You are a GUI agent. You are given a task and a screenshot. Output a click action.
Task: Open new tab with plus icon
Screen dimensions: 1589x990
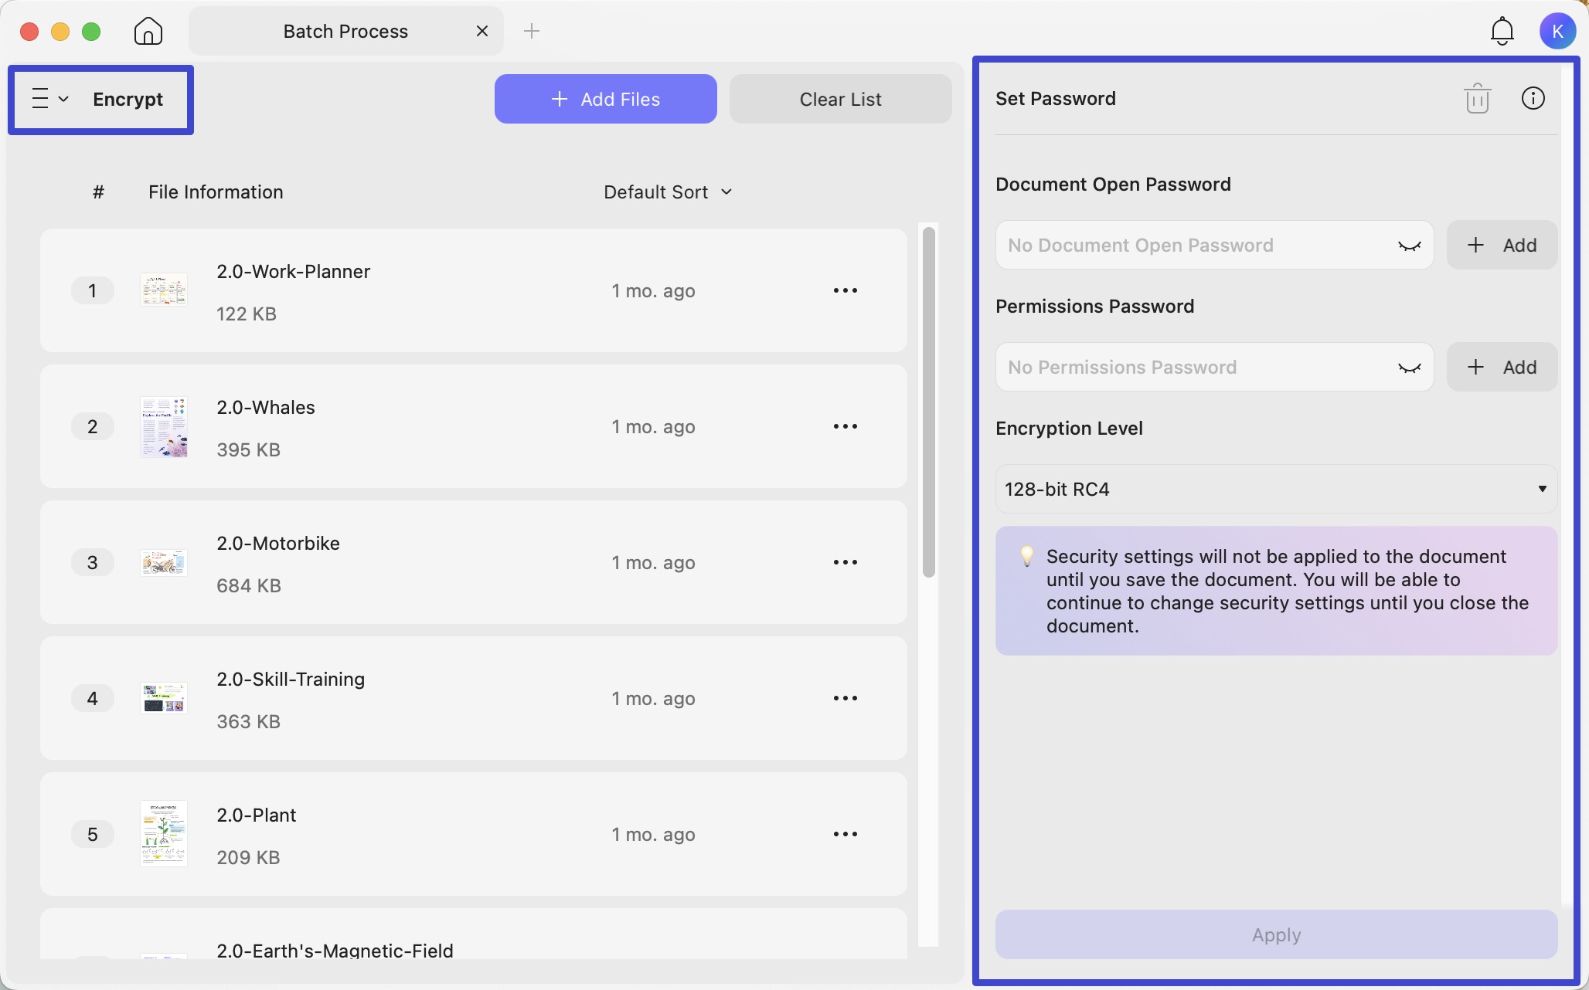[x=532, y=31]
